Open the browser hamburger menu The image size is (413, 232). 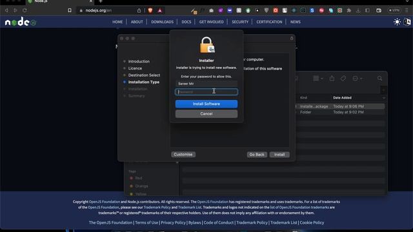(x=407, y=10)
